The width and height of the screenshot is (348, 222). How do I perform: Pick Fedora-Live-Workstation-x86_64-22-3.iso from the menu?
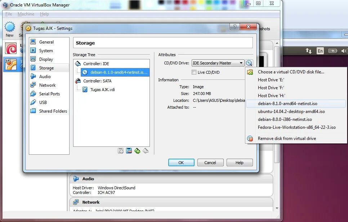[296, 127]
